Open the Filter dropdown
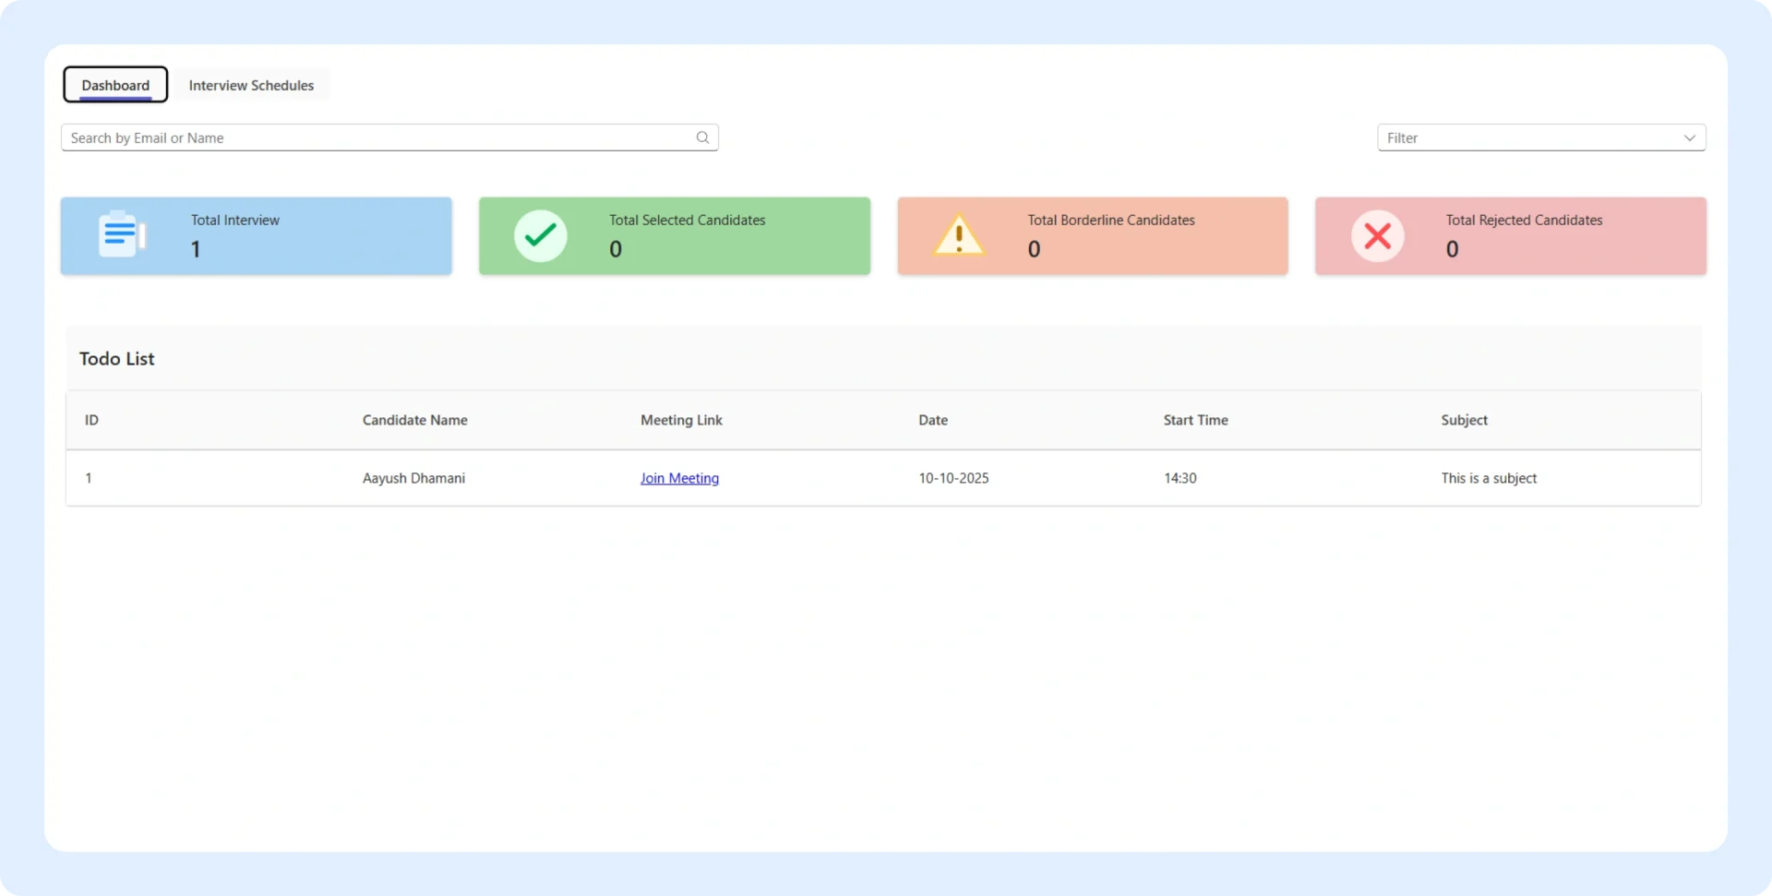Image resolution: width=1772 pixels, height=896 pixels. click(1541, 137)
